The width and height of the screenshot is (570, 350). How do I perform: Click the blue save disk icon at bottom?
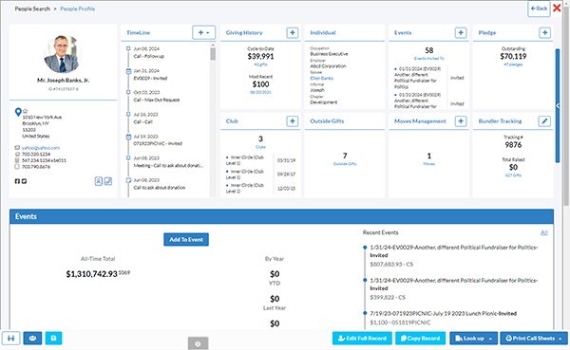tap(53, 338)
